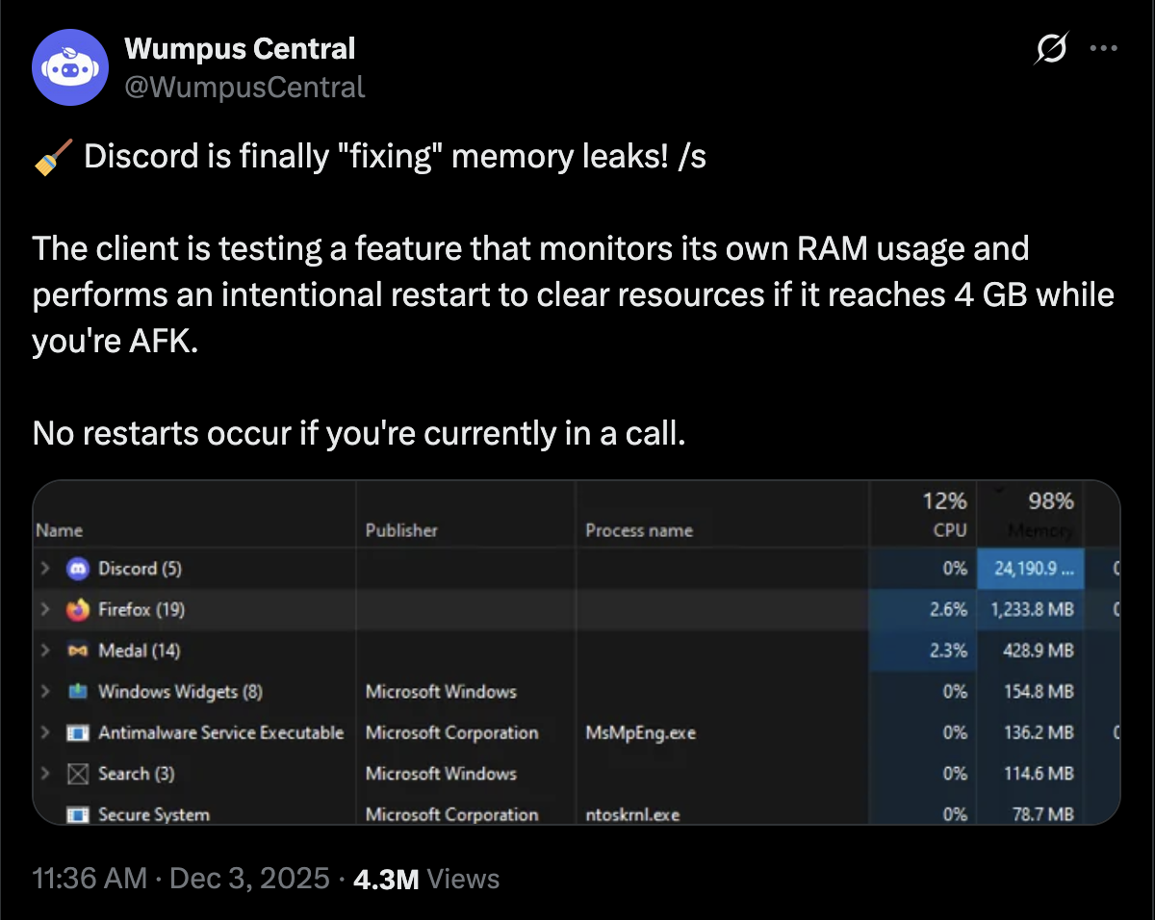Viewport: 1155px width, 920px height.
Task: Click the Discord app icon in list
Action: tap(78, 569)
